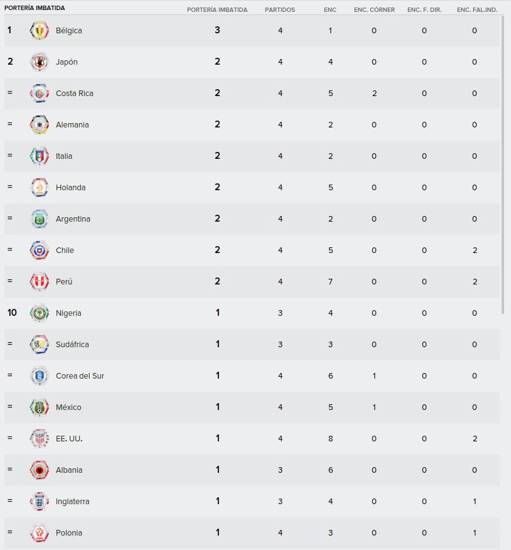Image resolution: width=511 pixels, height=550 pixels.
Task: Select the Polonia table row
Action: point(252,532)
